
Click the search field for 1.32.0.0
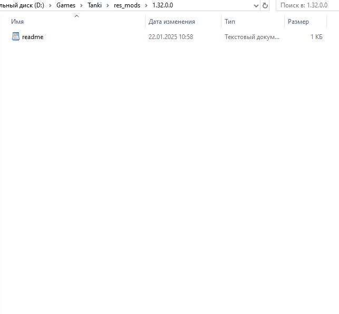tap(308, 5)
